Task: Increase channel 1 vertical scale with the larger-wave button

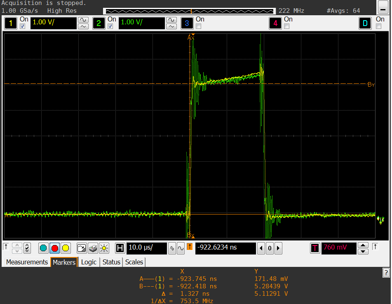Action: 83,19
